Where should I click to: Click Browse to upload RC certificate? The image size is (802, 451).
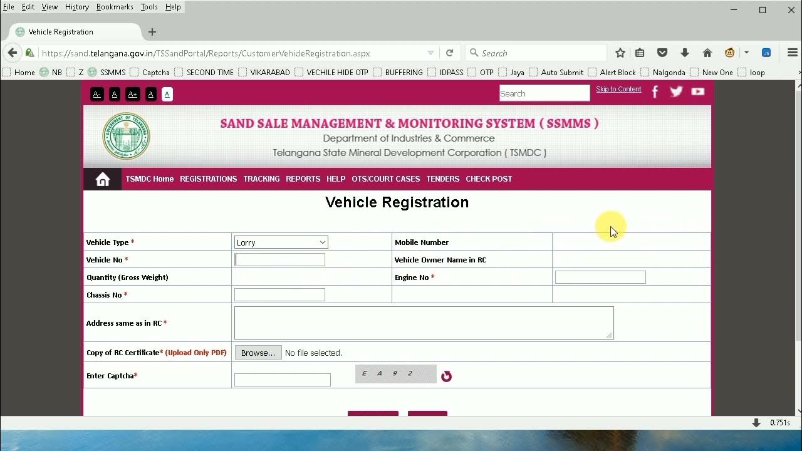tap(258, 353)
